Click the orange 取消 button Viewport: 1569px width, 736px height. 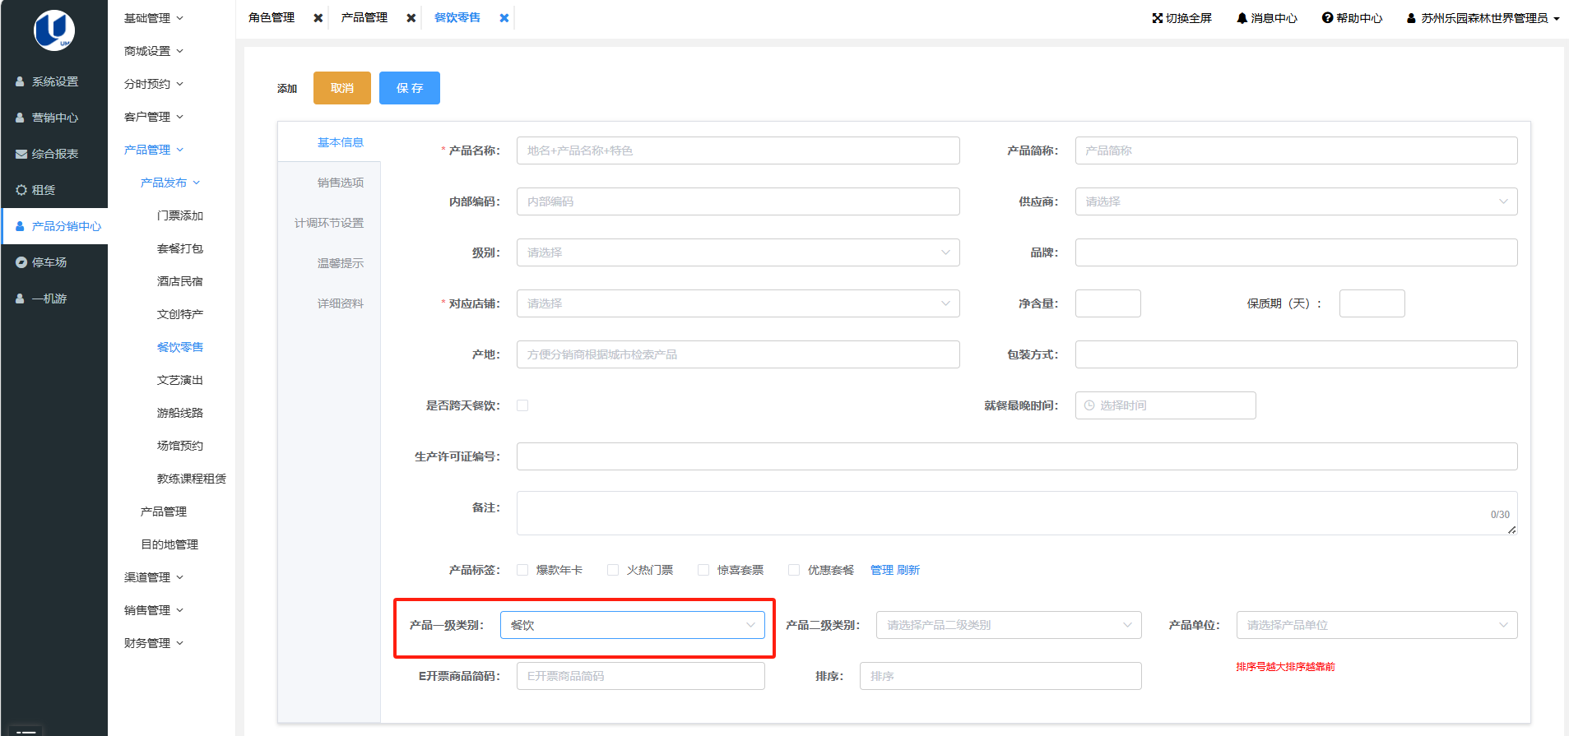(341, 88)
